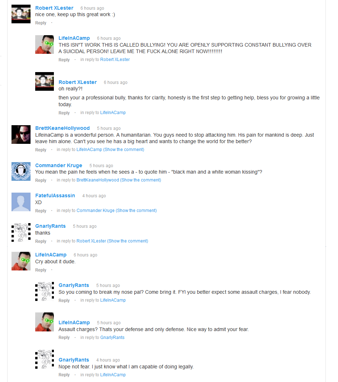The height and width of the screenshot is (382, 338).
Task: Click 'in reply to GnarlyRants' link
Action: [x=112, y=338]
